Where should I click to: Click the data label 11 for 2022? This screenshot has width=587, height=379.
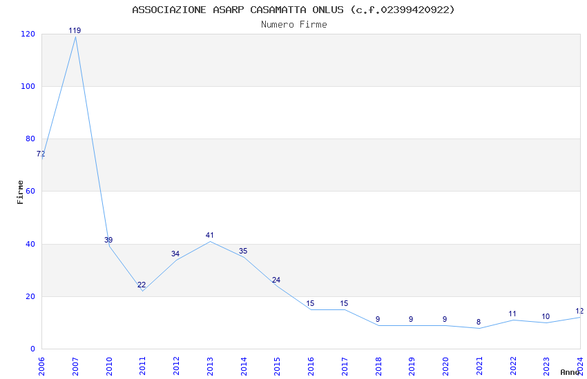[x=512, y=314]
